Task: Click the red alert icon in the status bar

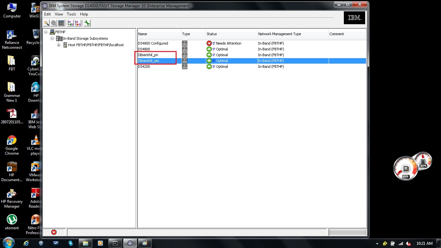Action: pyautogui.click(x=54, y=232)
